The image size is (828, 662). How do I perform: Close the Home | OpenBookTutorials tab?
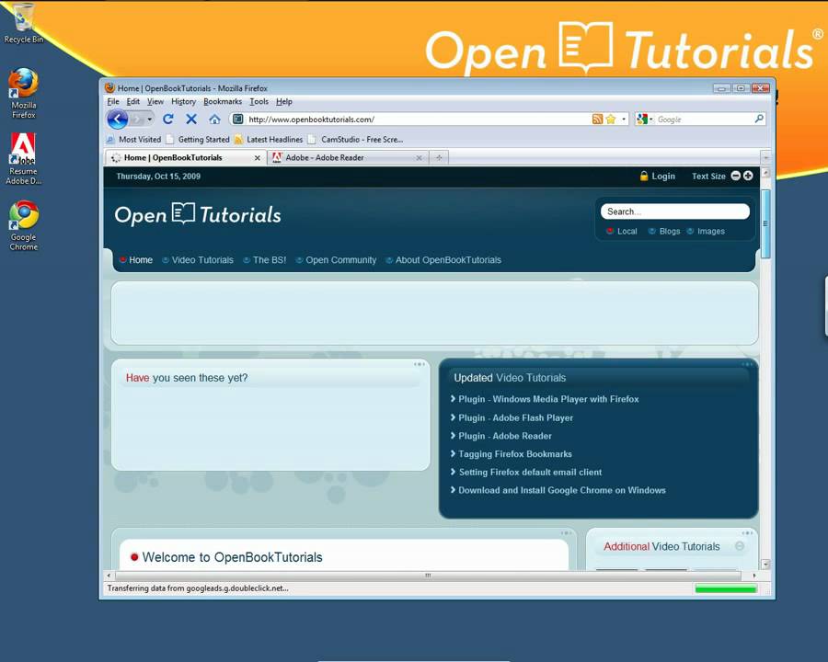click(258, 158)
